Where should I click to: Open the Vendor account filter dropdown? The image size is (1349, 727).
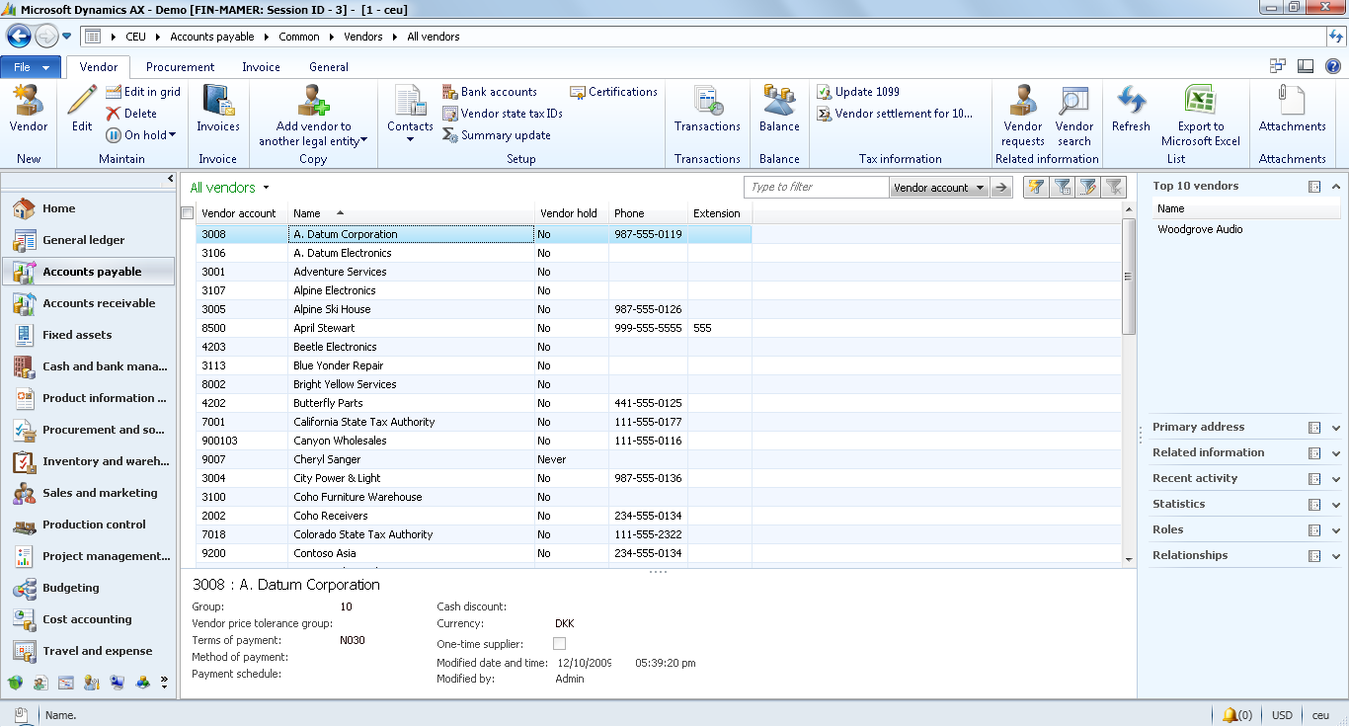(x=938, y=188)
